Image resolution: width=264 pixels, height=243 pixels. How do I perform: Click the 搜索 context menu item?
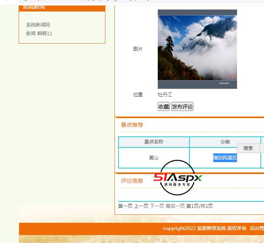click(248, 148)
